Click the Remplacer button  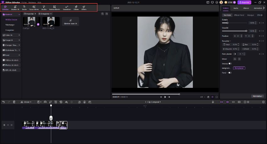[239, 68]
